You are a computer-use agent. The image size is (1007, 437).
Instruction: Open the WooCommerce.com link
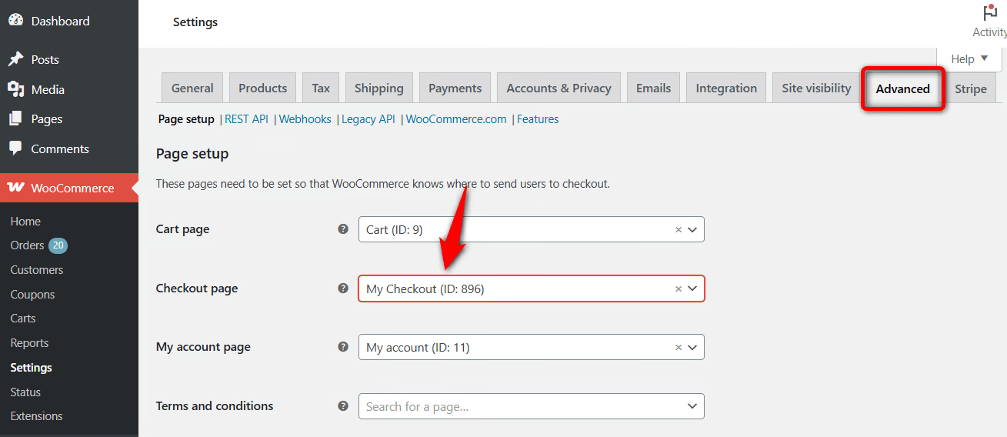pyautogui.click(x=456, y=119)
